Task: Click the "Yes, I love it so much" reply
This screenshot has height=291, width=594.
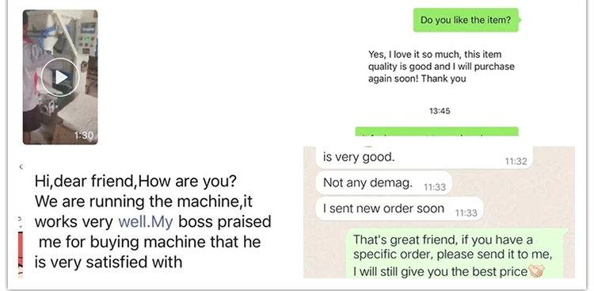Action: 441,67
